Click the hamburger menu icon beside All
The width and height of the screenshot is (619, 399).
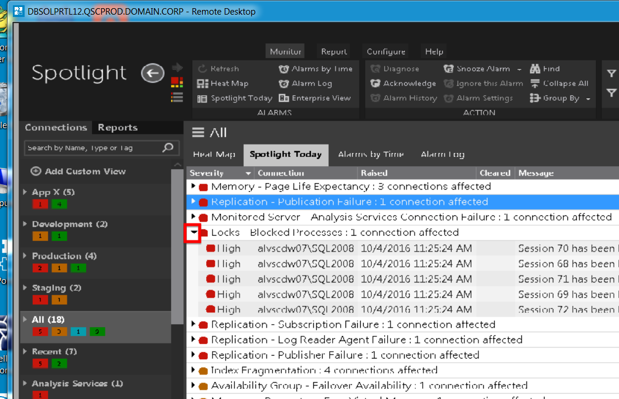click(198, 132)
